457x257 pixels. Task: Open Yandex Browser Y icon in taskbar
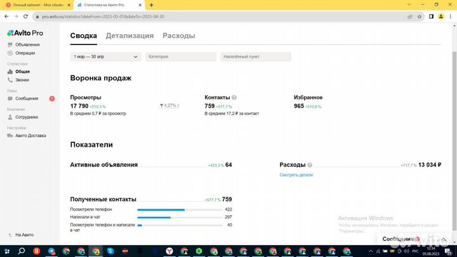point(169,251)
